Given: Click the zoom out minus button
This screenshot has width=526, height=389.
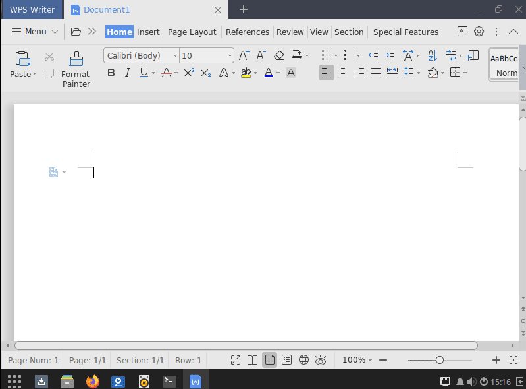Looking at the screenshot, I should [x=383, y=360].
